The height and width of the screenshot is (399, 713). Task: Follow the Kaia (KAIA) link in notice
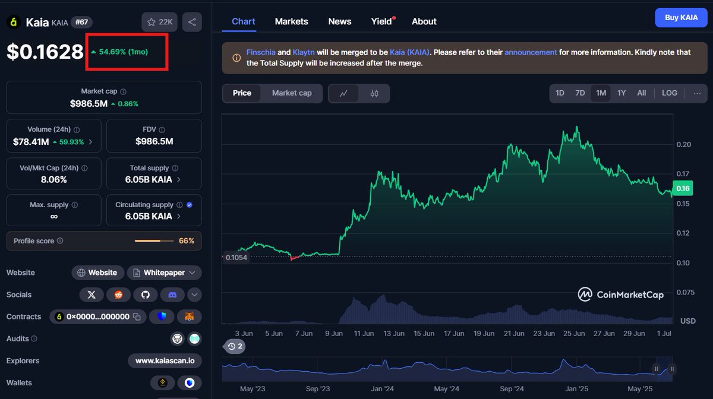click(410, 52)
